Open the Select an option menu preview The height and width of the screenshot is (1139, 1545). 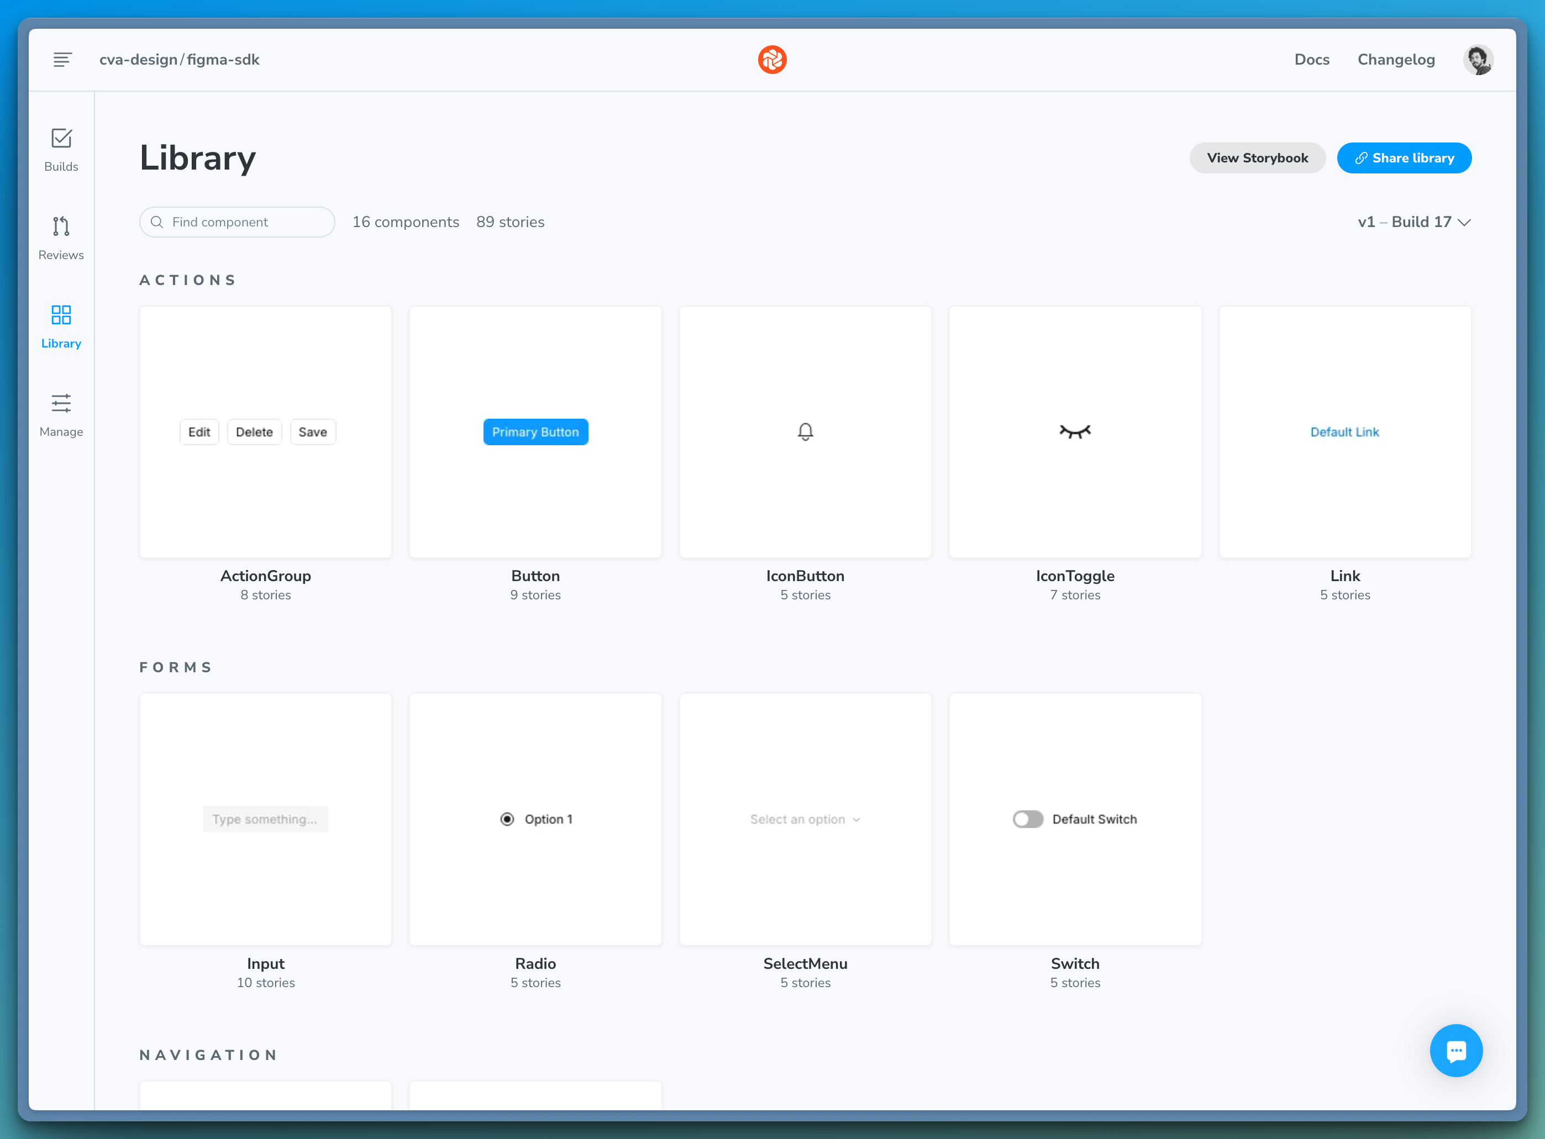point(805,819)
